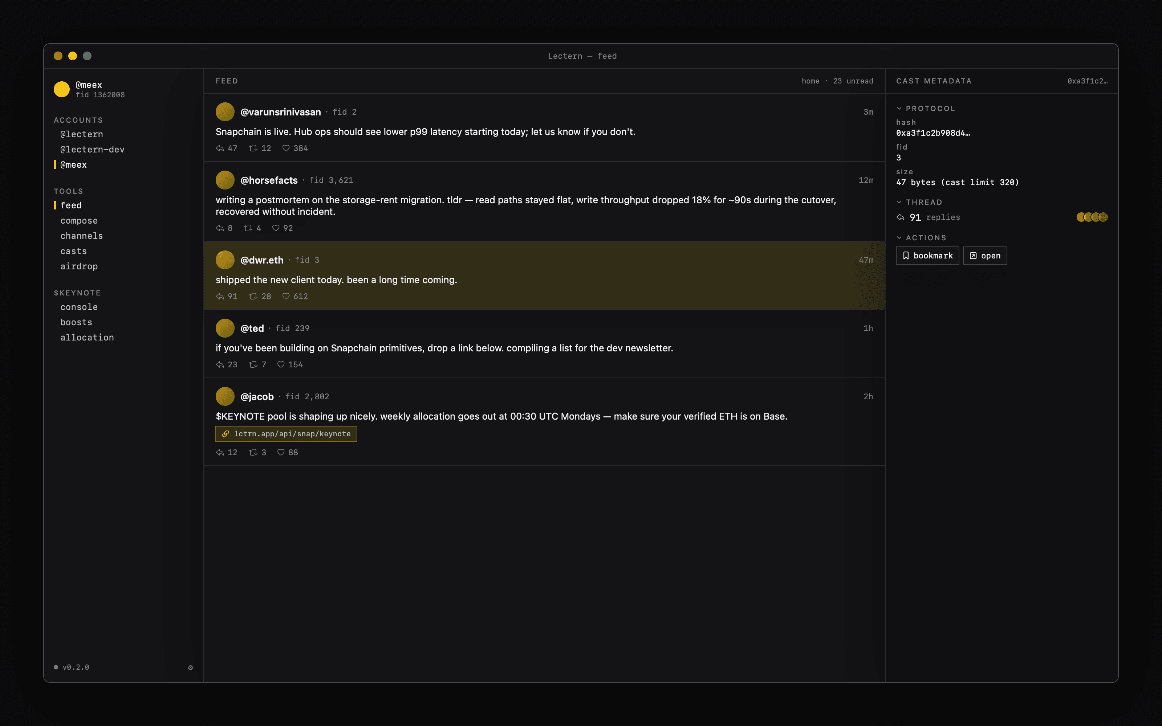Viewport: 1162px width, 726px height.
Task: Open the $KEYNOTE allocation page
Action: (88, 338)
